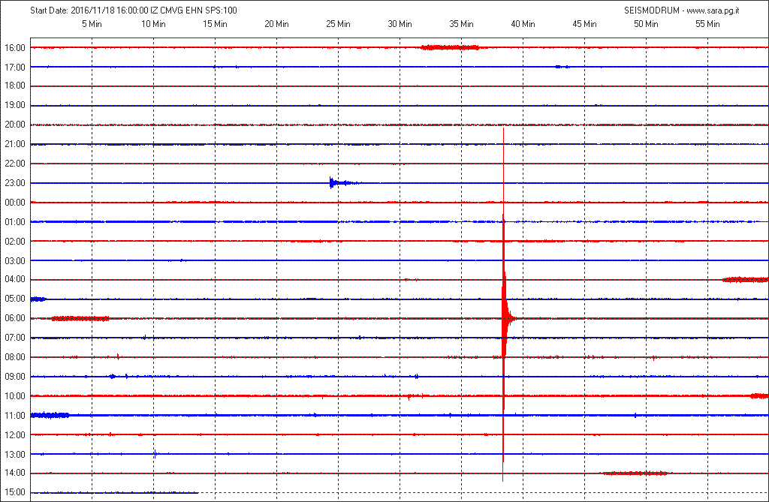769x502 pixels.
Task: Click the 15 Min axis label
Action: pyautogui.click(x=215, y=24)
